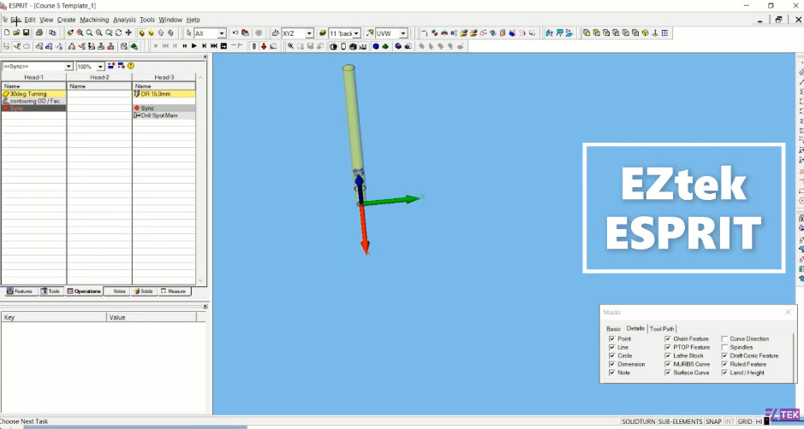Switch to the Features tab
Viewport: 804px width, 429px height.
click(x=20, y=291)
